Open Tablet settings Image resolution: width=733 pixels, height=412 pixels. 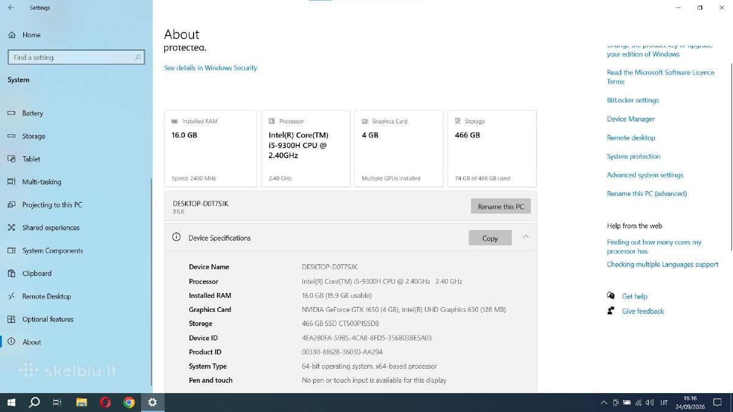(76, 159)
